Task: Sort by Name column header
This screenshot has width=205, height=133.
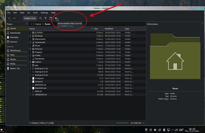Action: pos(61,28)
